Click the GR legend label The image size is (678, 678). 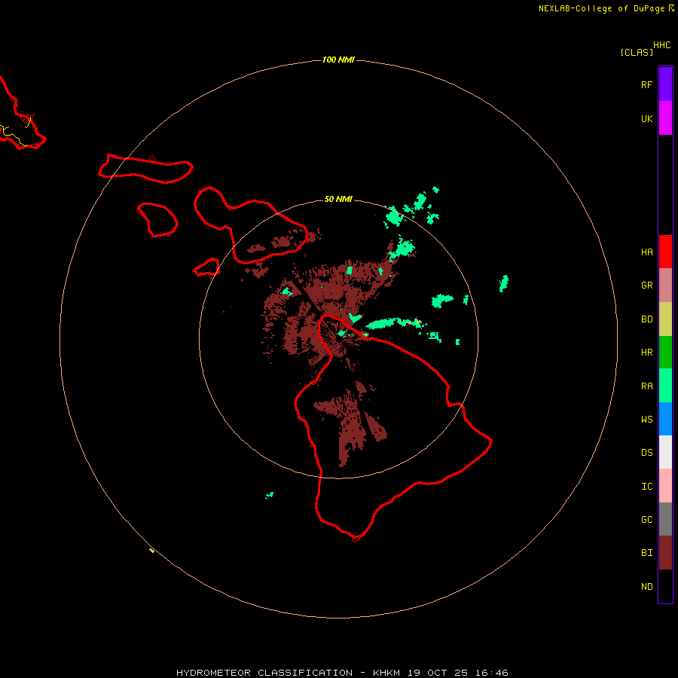(x=646, y=286)
